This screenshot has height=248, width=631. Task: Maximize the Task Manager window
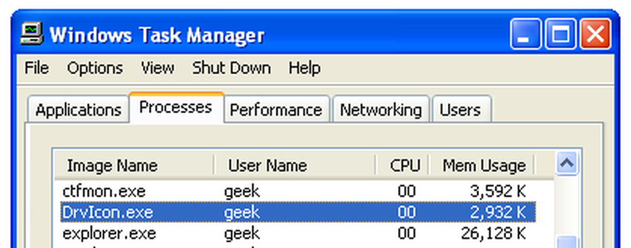(560, 34)
